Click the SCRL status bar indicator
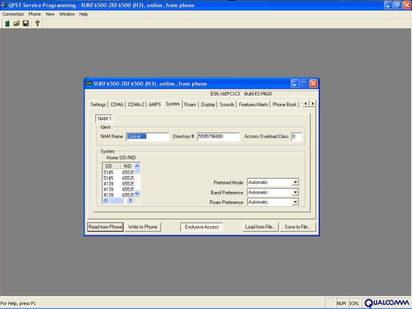The width and height of the screenshot is (412, 309). [x=354, y=303]
